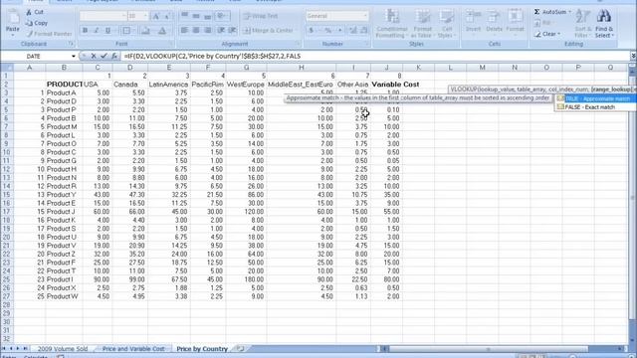Toggle Underline formatting
637x358 pixels.
(x=107, y=31)
